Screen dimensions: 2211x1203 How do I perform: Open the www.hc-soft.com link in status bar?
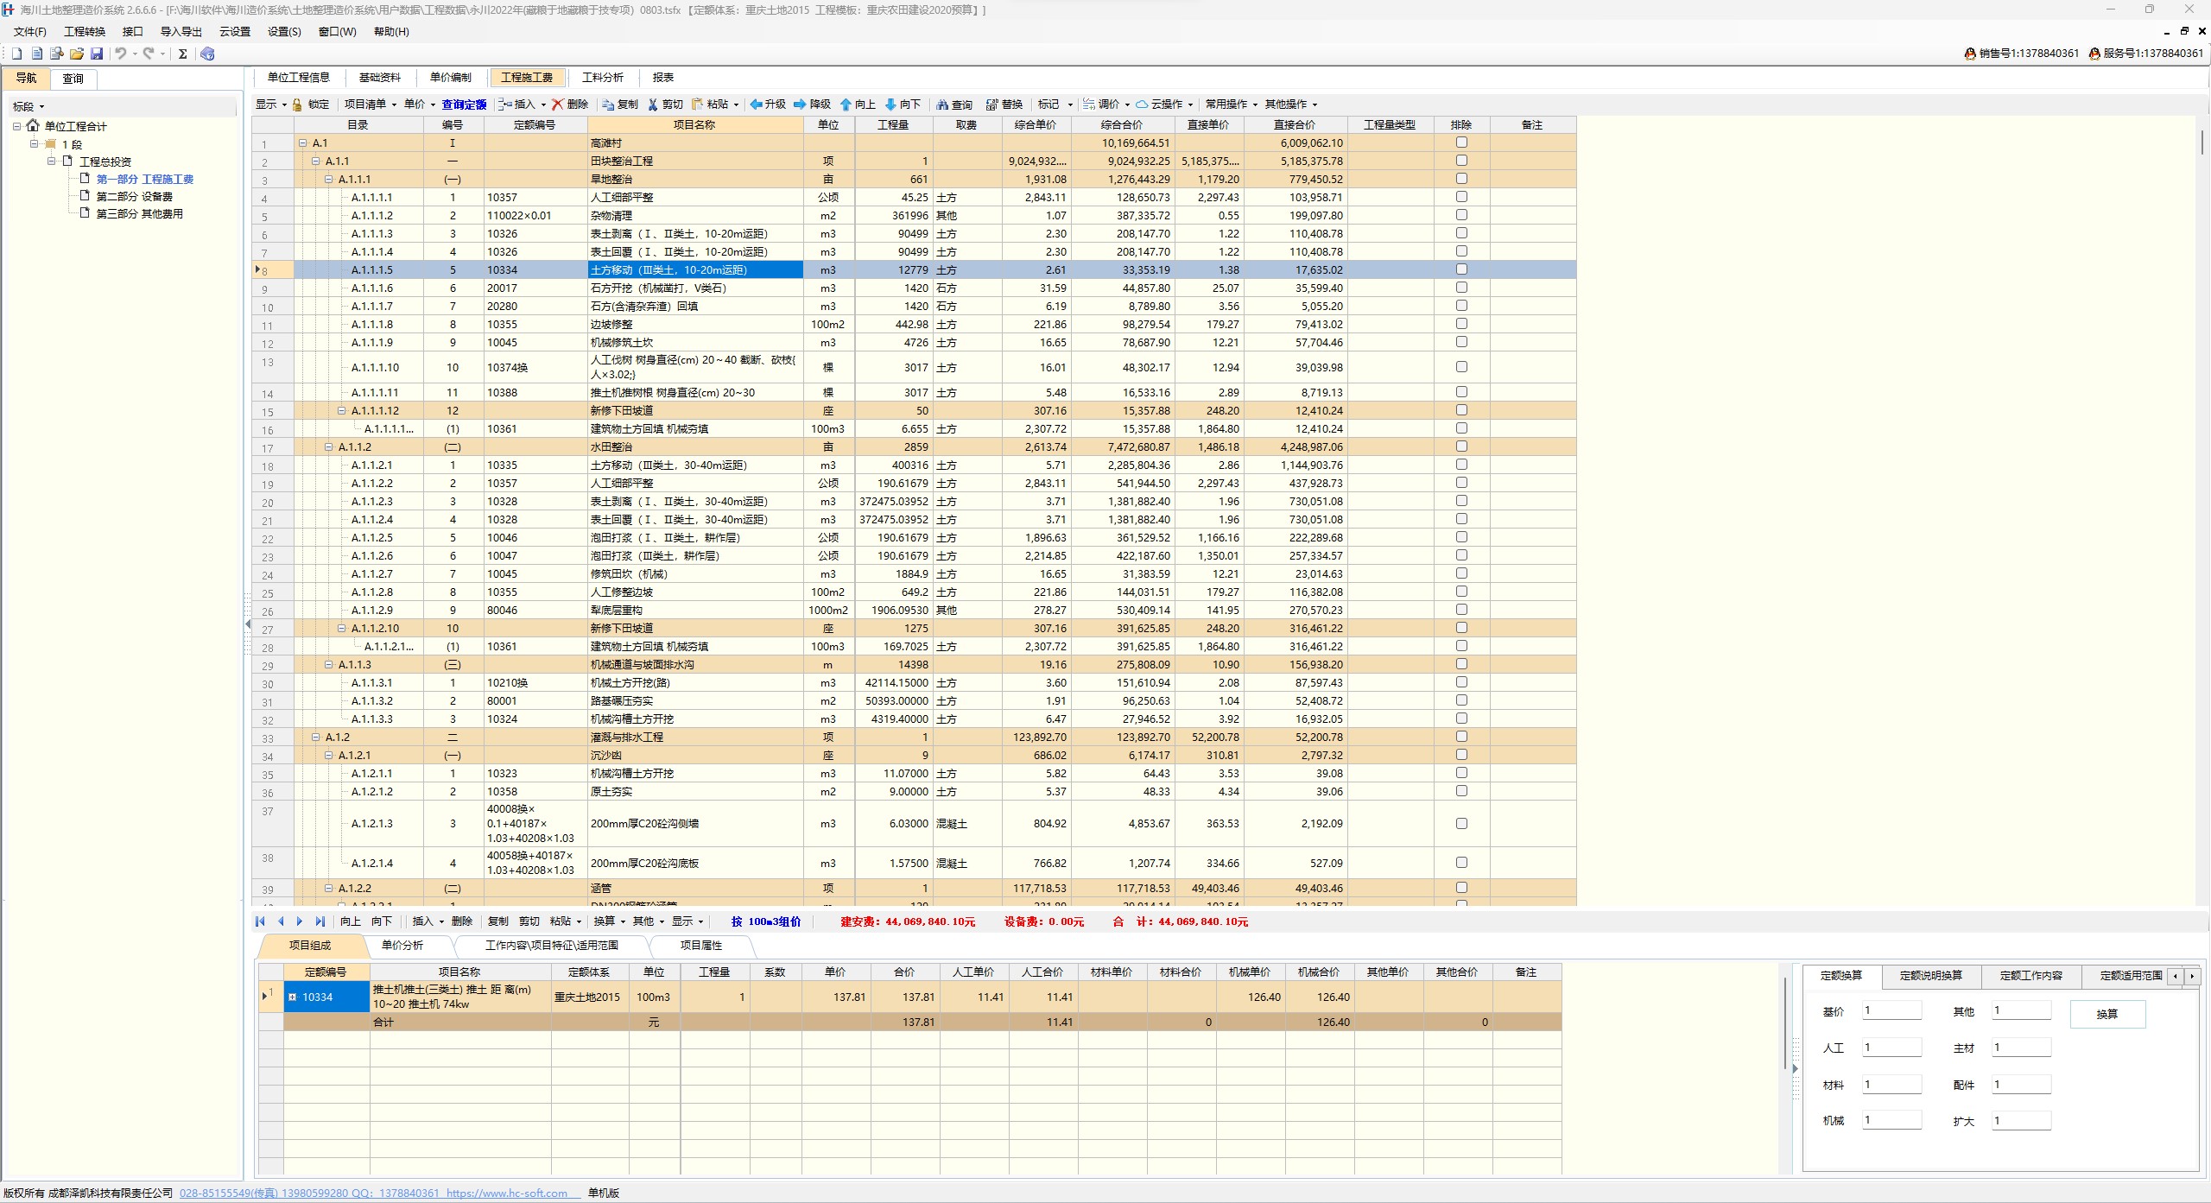[507, 1194]
